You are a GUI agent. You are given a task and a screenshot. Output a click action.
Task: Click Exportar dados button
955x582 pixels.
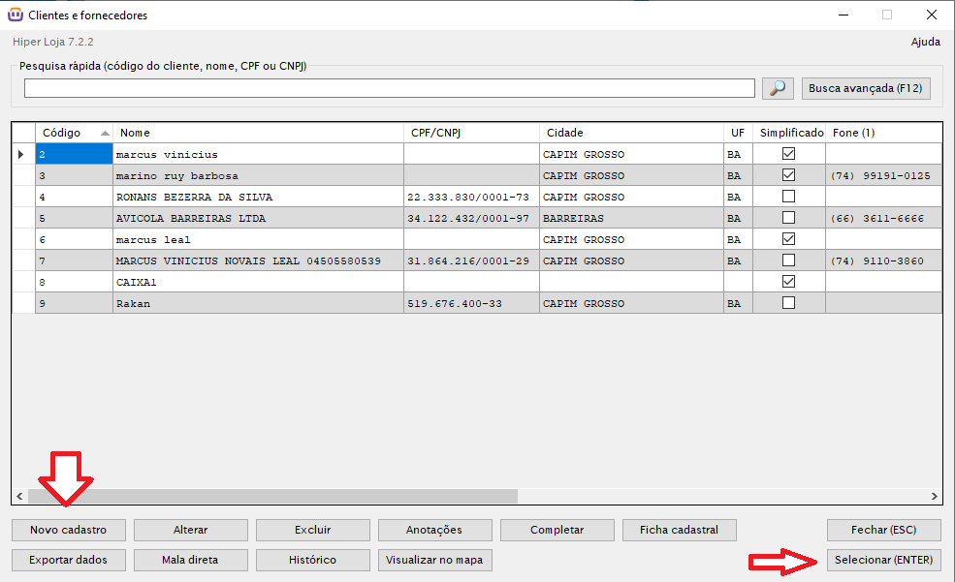(x=68, y=560)
